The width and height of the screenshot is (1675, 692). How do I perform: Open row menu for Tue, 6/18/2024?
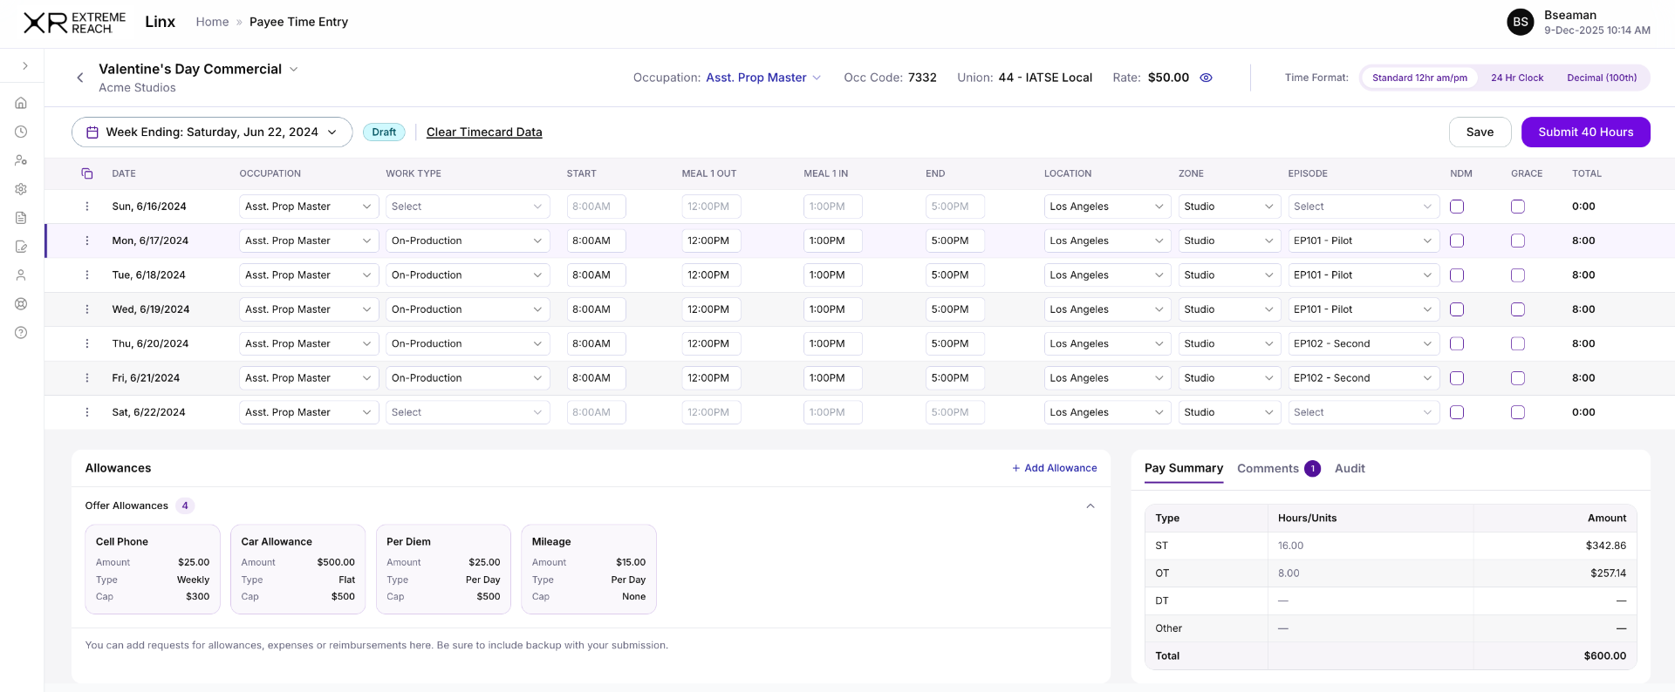tap(87, 275)
